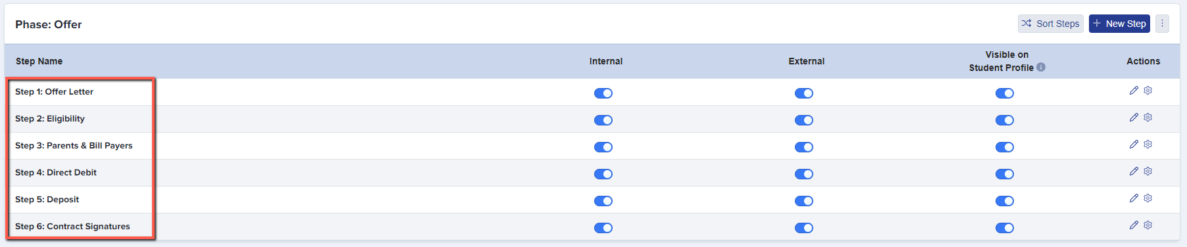Open the three-dot phase options menu

click(1162, 24)
